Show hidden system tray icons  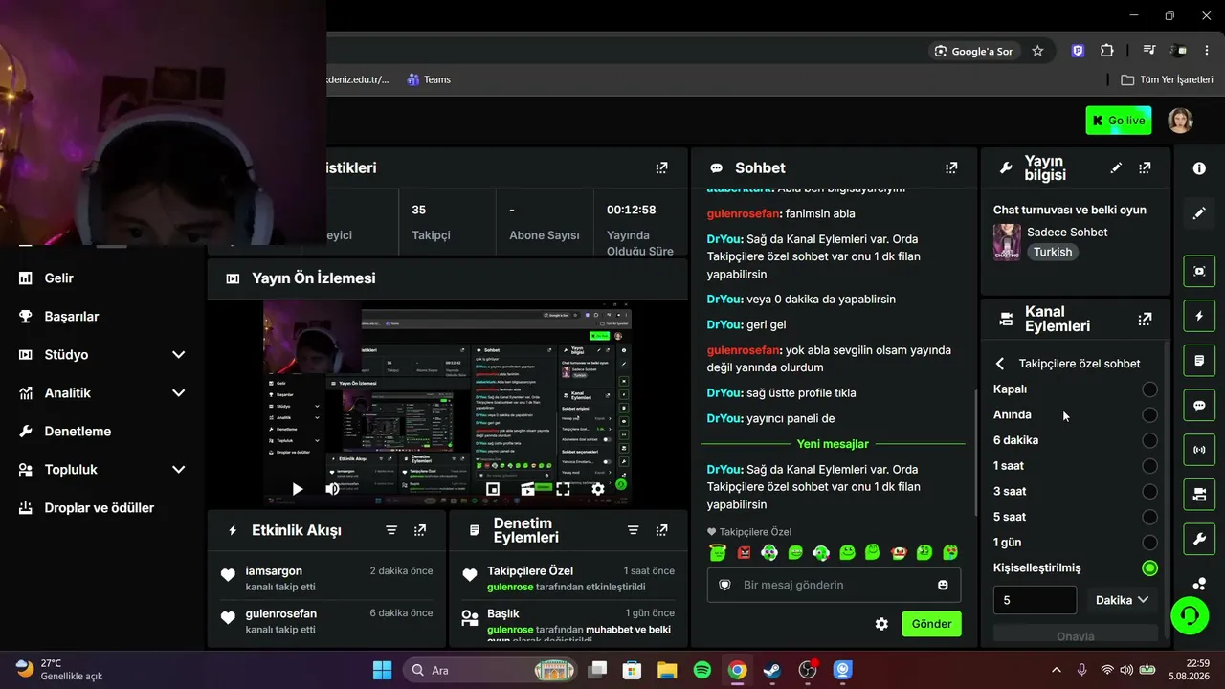1056,670
